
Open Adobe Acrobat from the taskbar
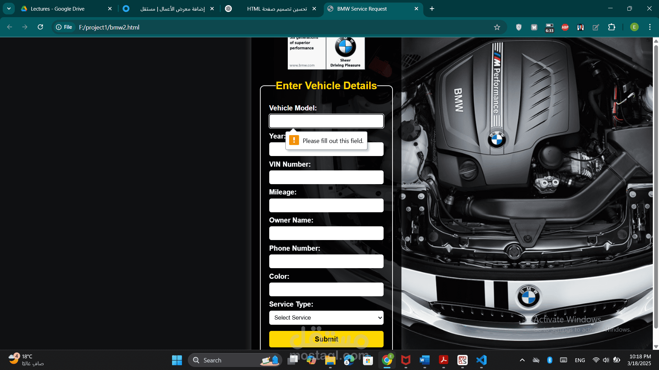[444, 360]
